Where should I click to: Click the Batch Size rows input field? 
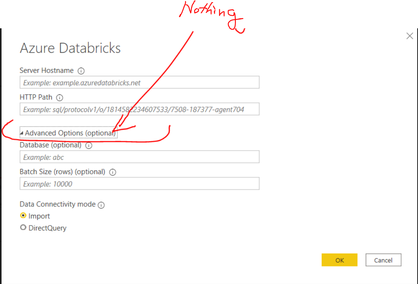[x=139, y=183]
